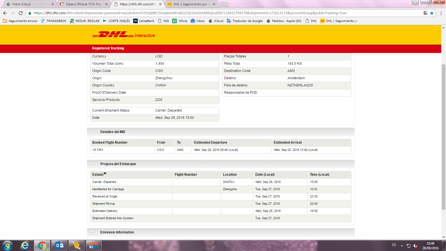Viewport: 446px width, 251px height.
Task: Open Inbox bookmark
Action: click(198, 21)
